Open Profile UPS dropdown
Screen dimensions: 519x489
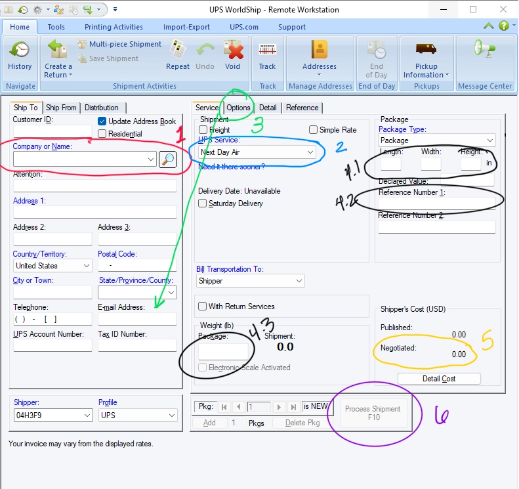click(x=172, y=415)
